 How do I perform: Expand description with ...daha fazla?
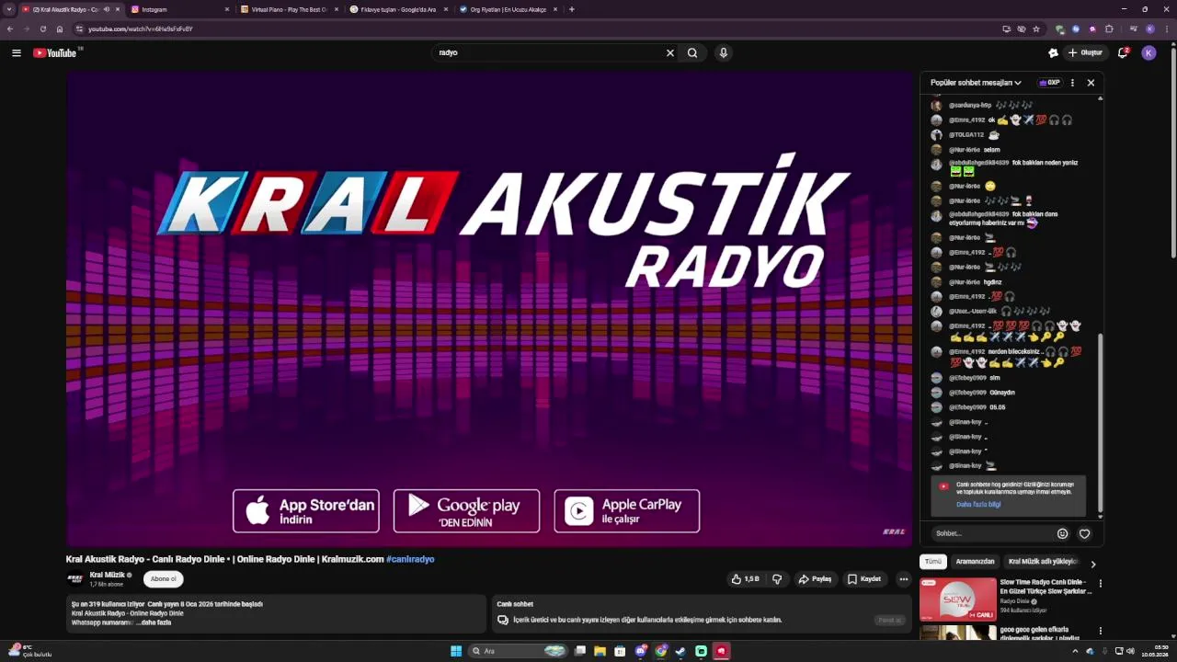point(154,622)
